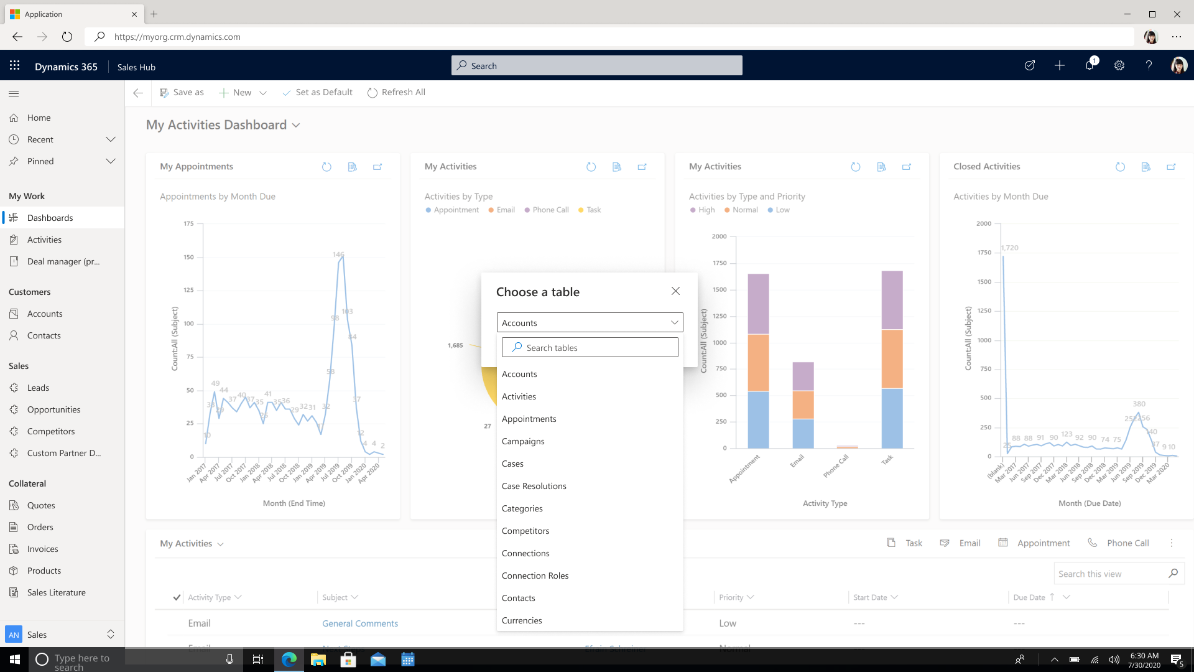Expand the Closed Activities chart
The height and width of the screenshot is (672, 1194).
tap(1171, 167)
